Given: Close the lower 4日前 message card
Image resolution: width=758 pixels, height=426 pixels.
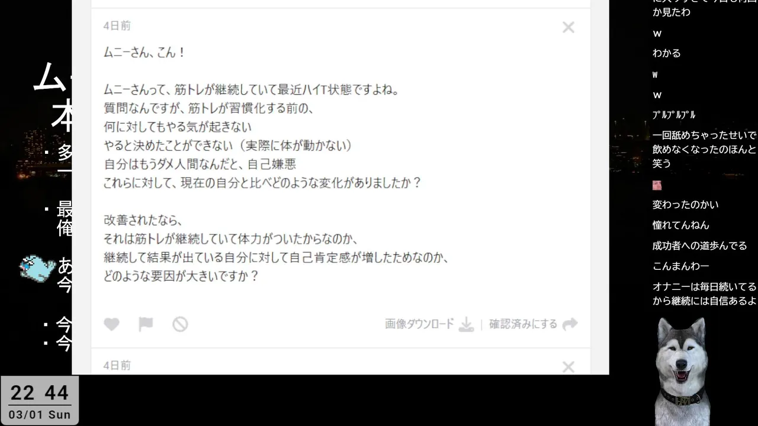Looking at the screenshot, I should pos(568,367).
